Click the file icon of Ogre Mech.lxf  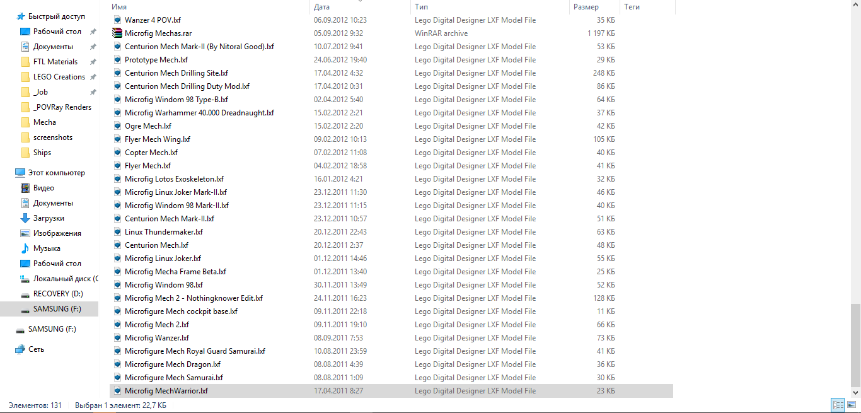point(117,126)
